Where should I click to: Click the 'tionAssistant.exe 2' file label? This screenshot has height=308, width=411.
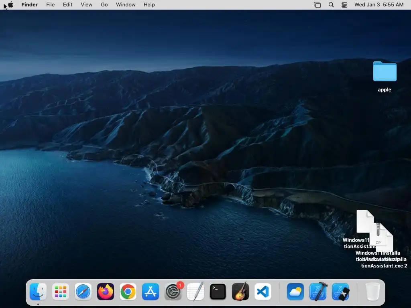pos(384,265)
